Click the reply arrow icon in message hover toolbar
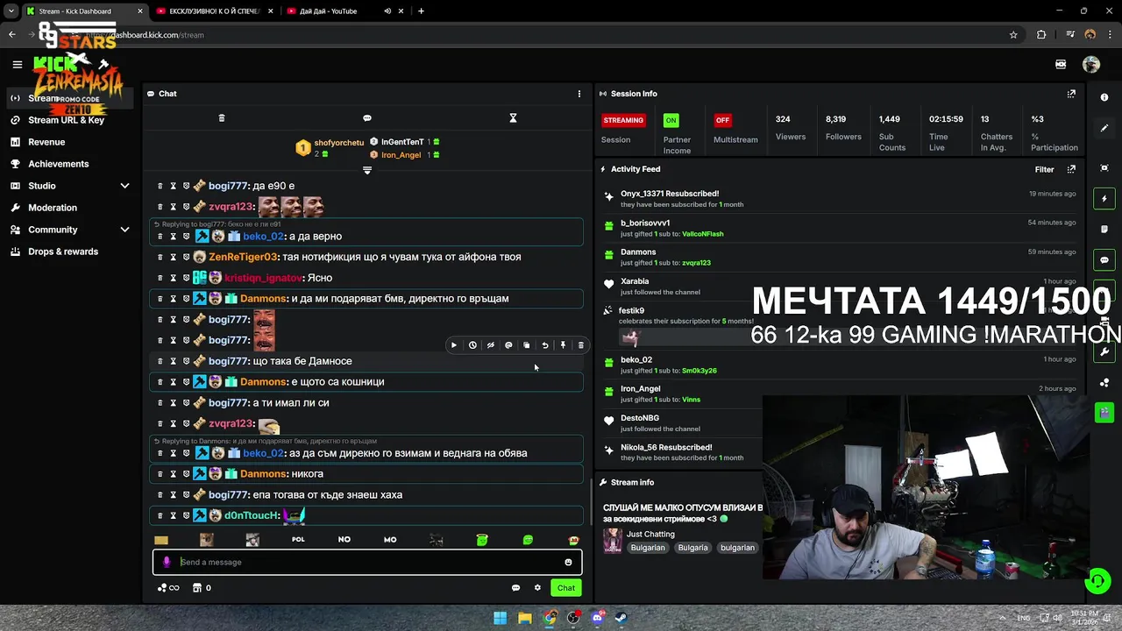The height and width of the screenshot is (631, 1122). (545, 345)
